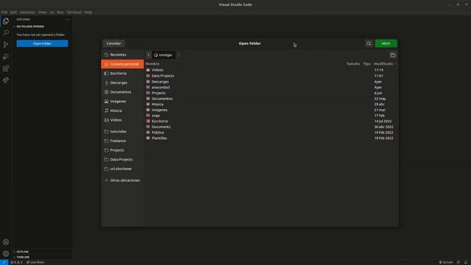Viewport: 471px width, 265px height.
Task: Open url-shortener bookmark in dialog sidebar
Action: pos(123,169)
